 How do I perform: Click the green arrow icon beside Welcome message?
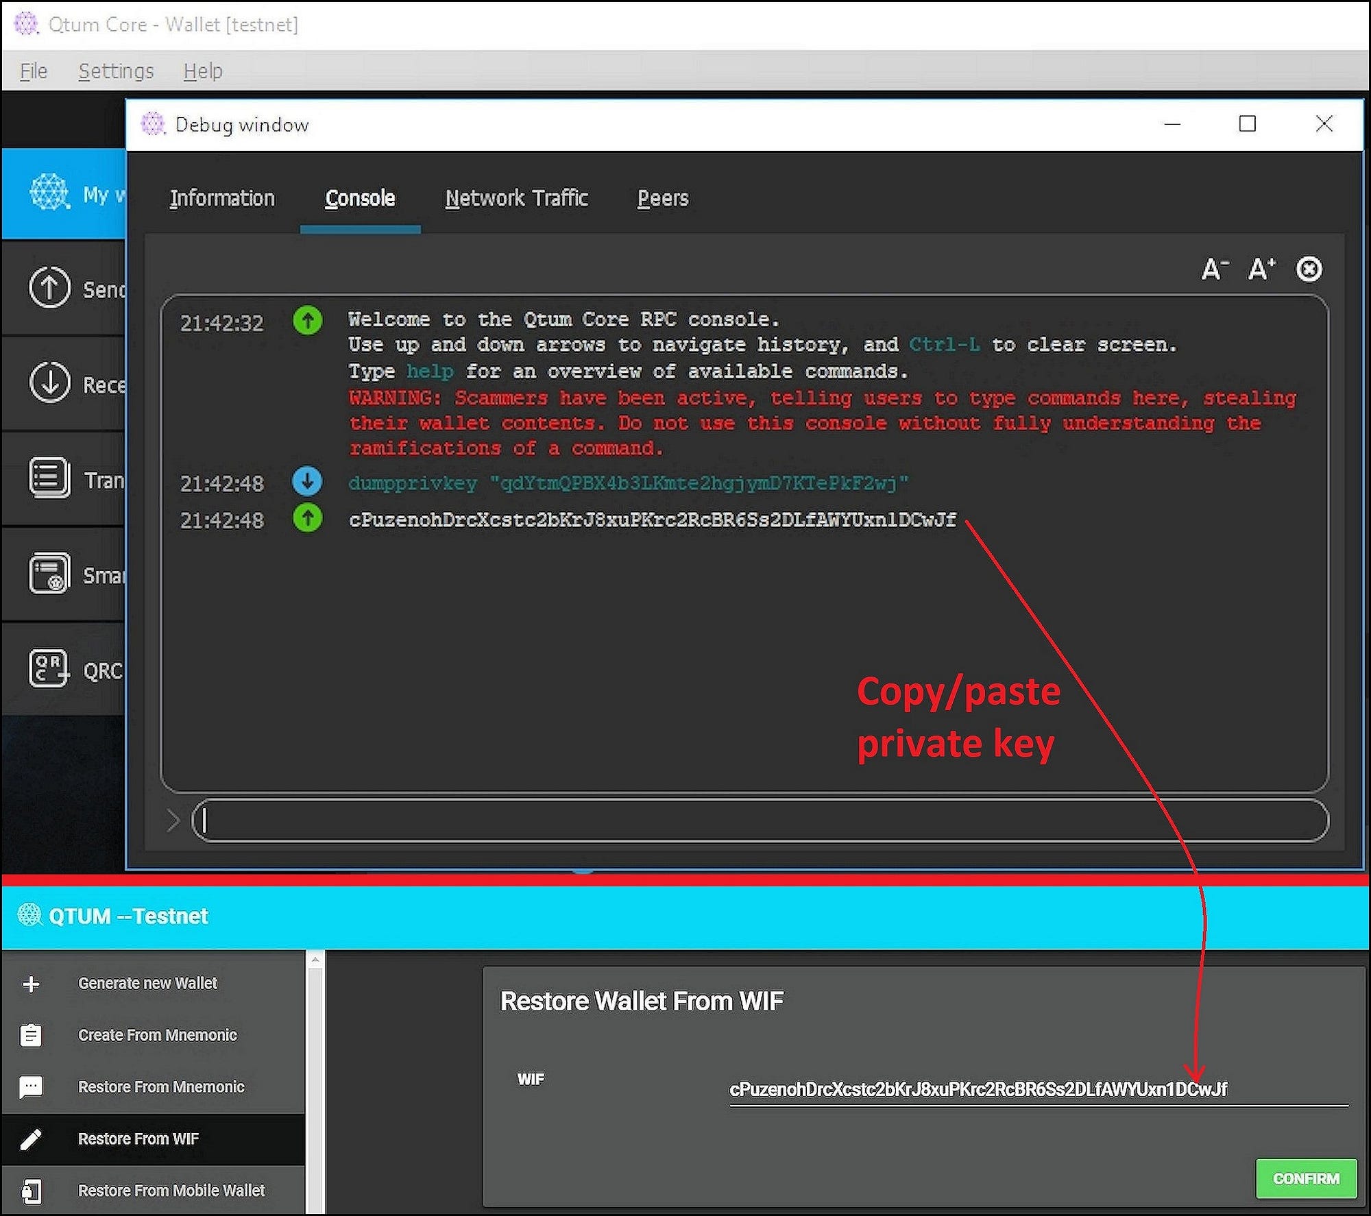(x=308, y=320)
